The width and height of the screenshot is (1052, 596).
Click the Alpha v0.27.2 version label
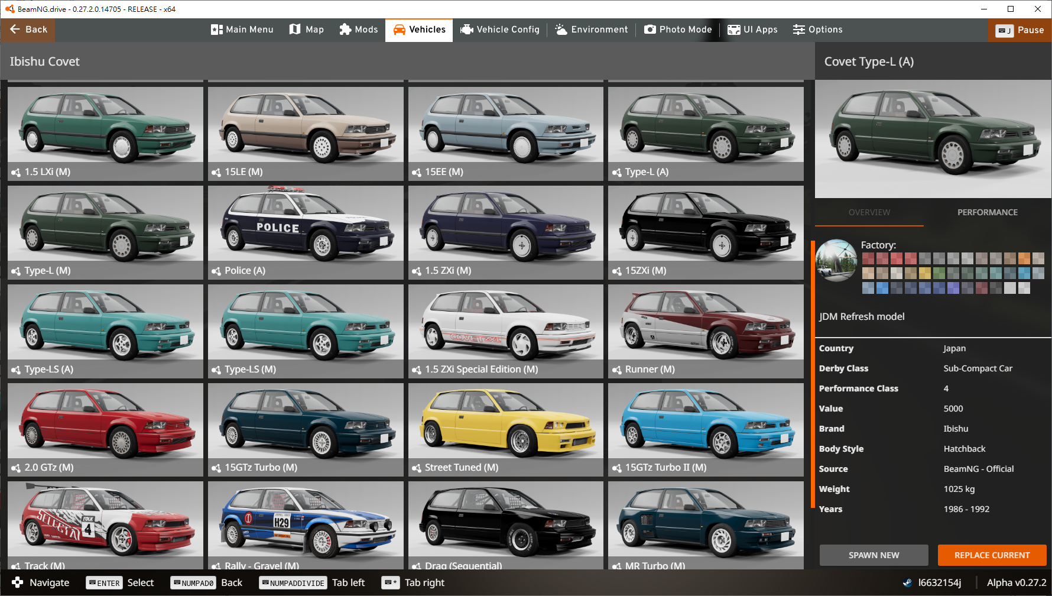(x=1017, y=582)
